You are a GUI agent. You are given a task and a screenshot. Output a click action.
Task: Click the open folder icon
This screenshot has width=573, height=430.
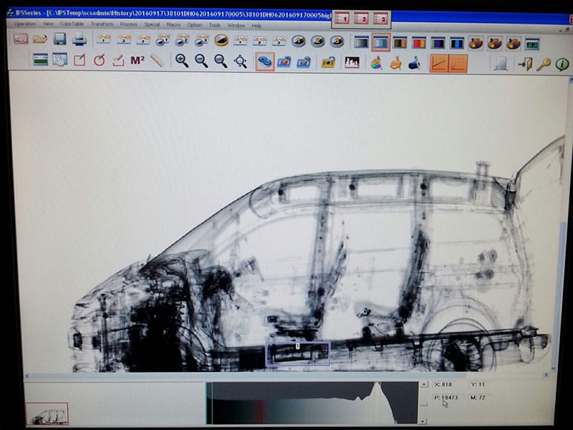click(40, 39)
